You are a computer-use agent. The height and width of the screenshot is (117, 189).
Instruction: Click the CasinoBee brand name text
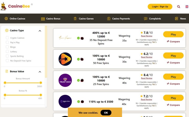click(19, 6)
